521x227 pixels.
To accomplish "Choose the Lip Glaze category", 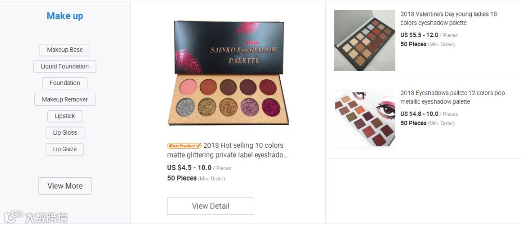I will point(65,149).
